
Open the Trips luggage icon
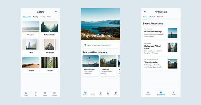click(100, 92)
